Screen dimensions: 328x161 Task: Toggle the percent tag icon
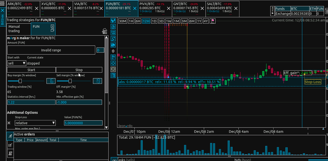coord(113,45)
